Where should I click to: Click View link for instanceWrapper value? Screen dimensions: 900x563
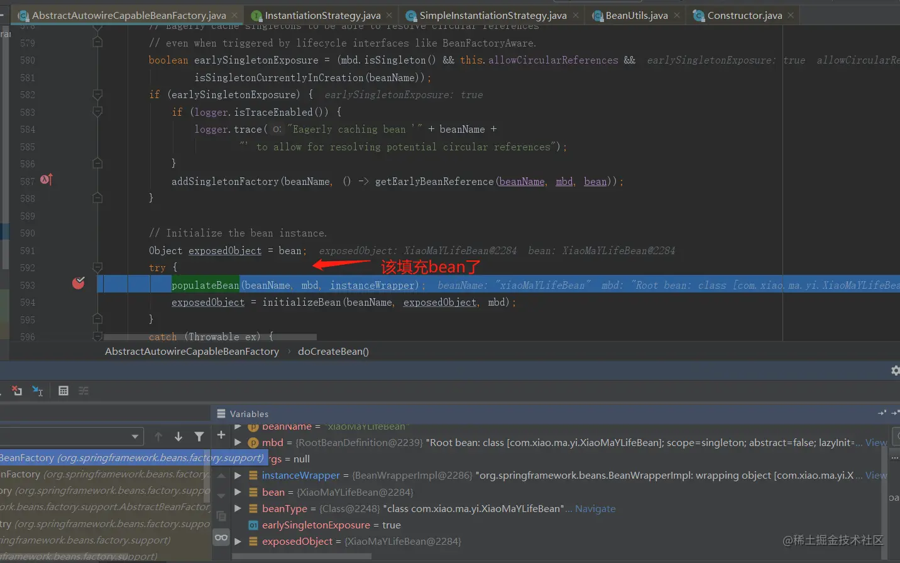[875, 476]
